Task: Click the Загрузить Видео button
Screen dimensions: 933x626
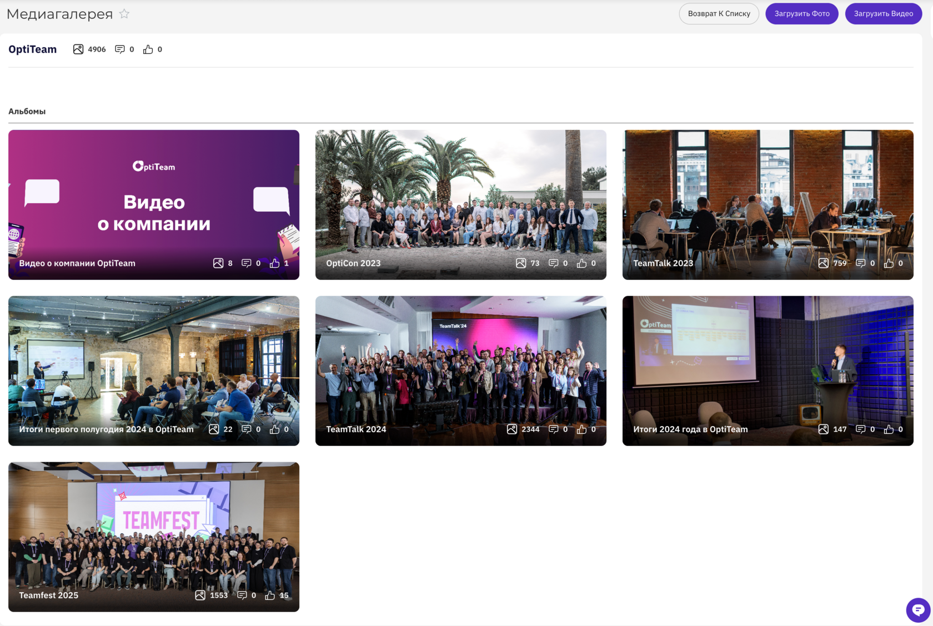Action: [x=884, y=14]
